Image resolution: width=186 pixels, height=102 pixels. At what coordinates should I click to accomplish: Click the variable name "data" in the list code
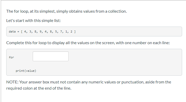(x=12, y=32)
